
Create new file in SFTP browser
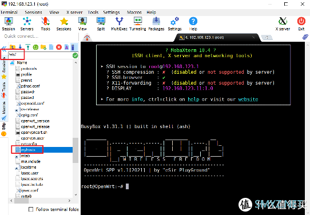[51, 47]
